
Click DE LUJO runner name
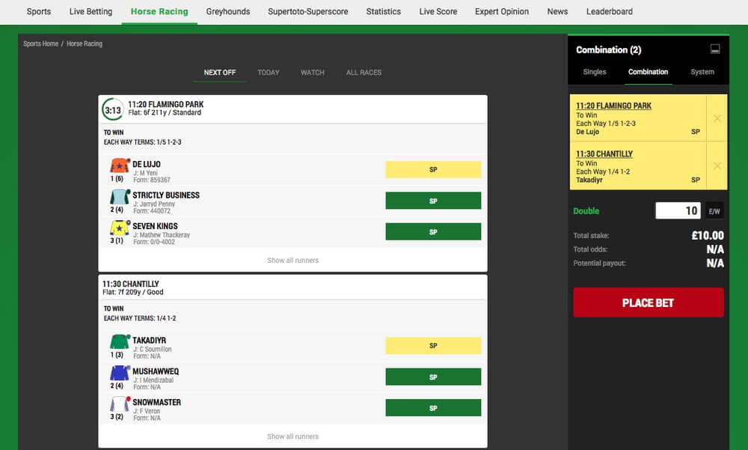tap(147, 164)
